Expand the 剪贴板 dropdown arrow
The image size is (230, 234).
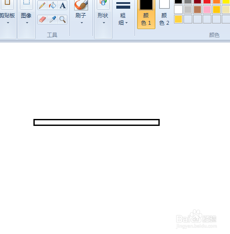(x=8, y=23)
